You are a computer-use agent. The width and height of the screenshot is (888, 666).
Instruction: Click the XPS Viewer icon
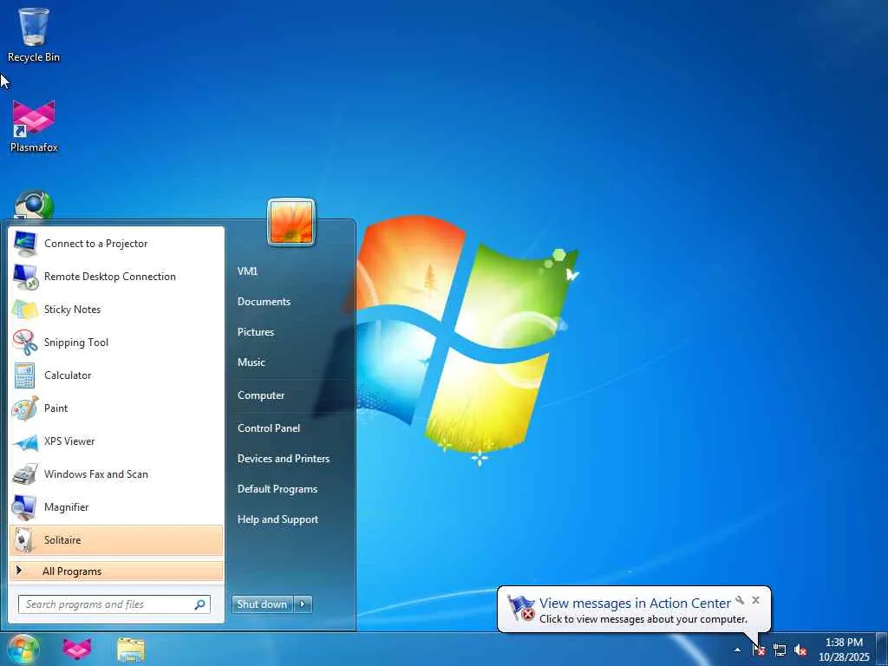[x=25, y=441]
